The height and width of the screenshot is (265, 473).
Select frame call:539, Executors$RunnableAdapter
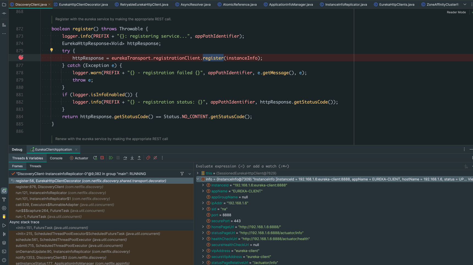pyautogui.click(x=101, y=205)
